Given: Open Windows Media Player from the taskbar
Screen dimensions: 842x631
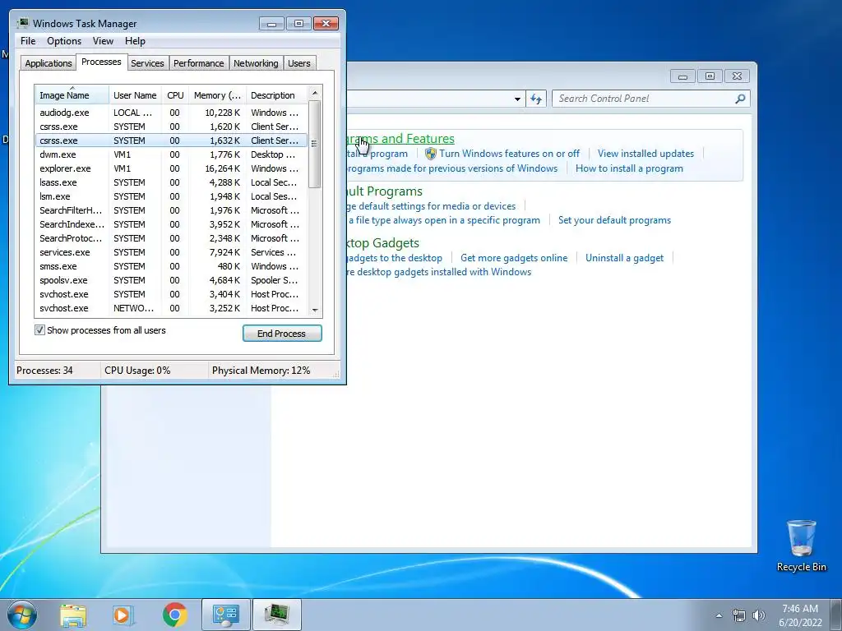Looking at the screenshot, I should point(123,615).
